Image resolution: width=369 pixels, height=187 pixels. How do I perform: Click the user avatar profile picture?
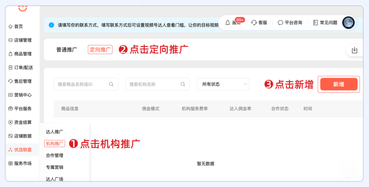[348, 23]
